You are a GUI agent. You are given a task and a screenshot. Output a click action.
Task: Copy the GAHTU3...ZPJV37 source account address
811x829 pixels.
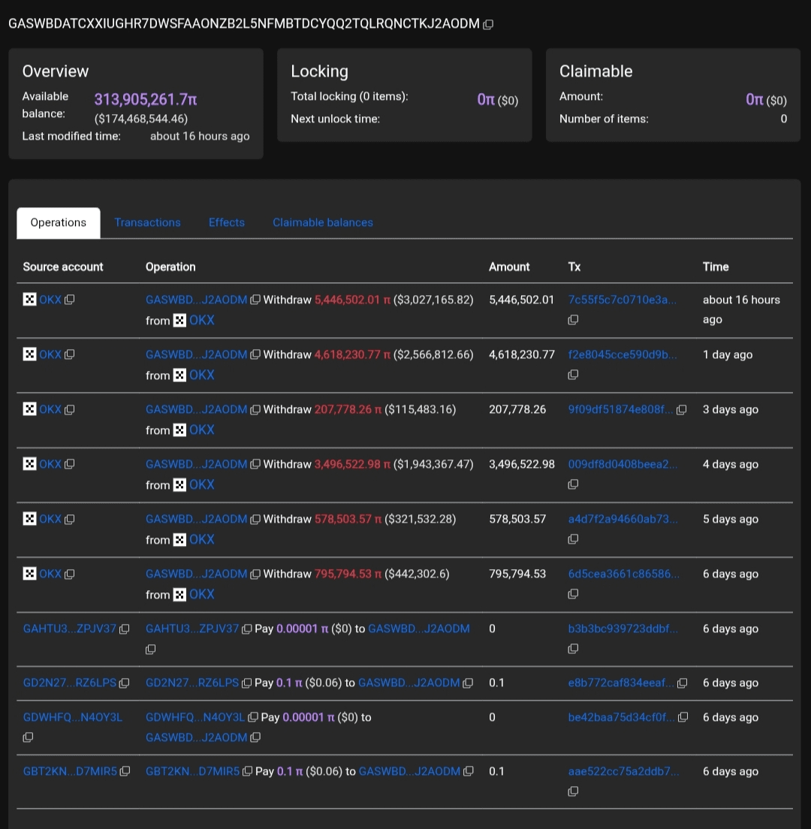(x=125, y=629)
